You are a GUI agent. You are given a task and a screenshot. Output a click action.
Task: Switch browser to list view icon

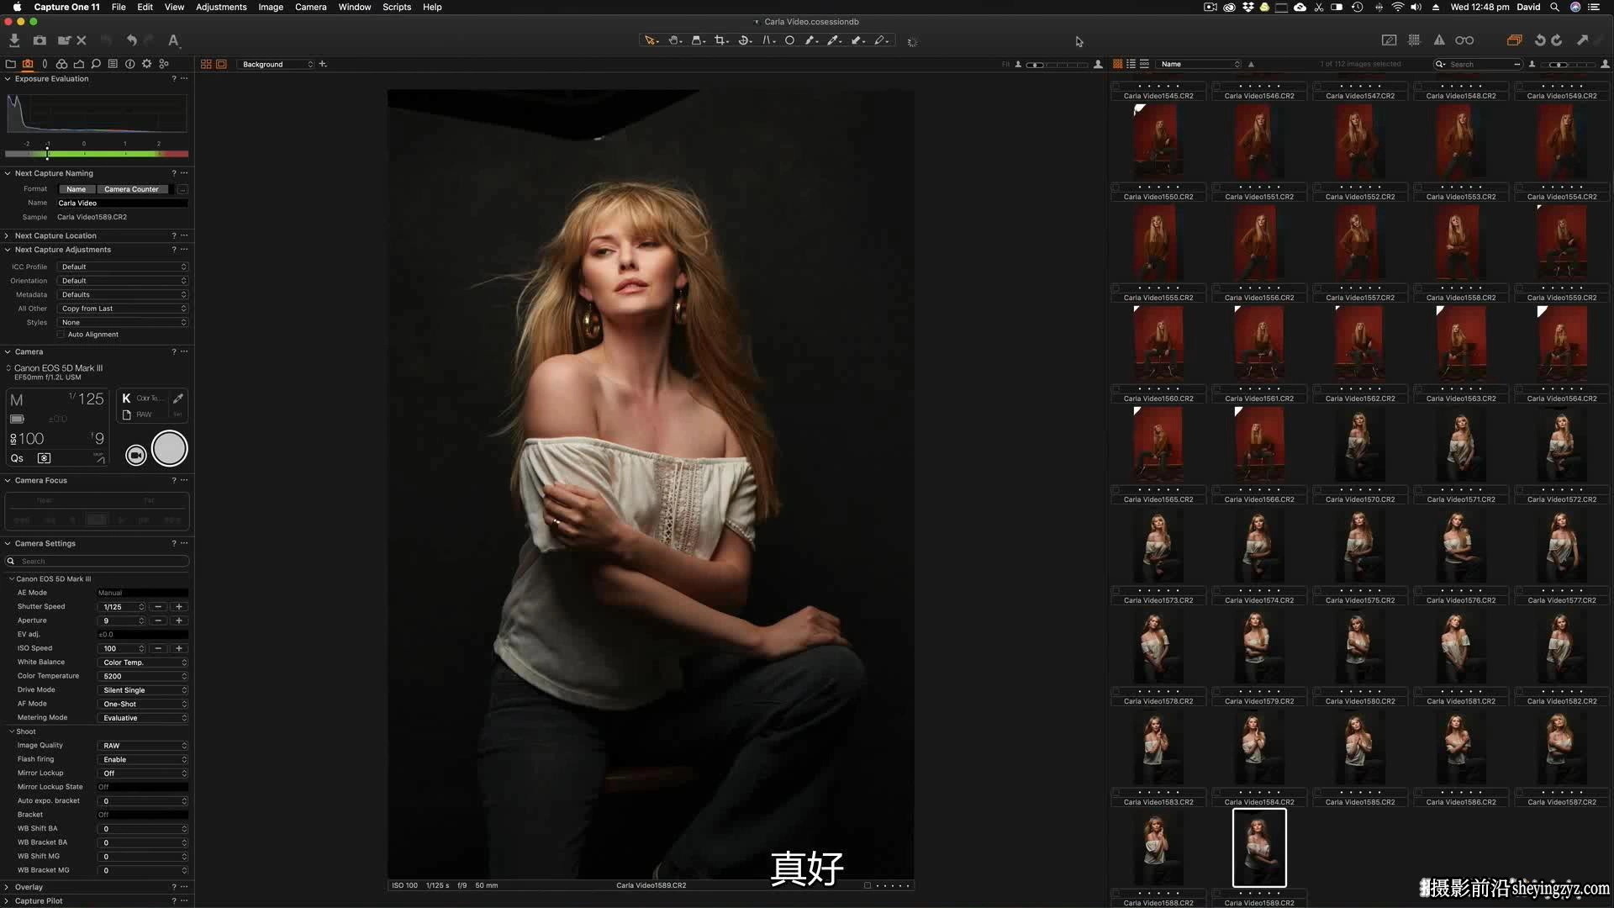(1131, 64)
